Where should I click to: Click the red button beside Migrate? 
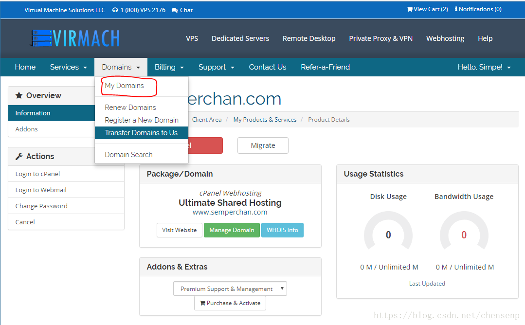(205, 145)
